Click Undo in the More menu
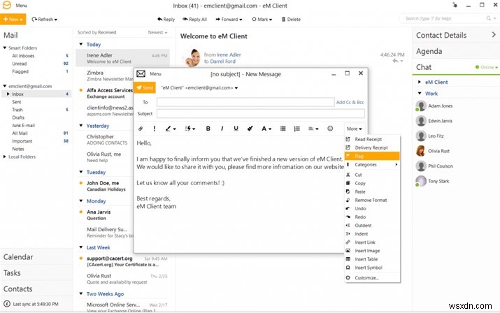 click(x=372, y=208)
